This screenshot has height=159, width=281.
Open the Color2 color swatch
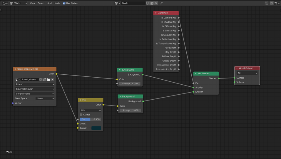point(96,128)
